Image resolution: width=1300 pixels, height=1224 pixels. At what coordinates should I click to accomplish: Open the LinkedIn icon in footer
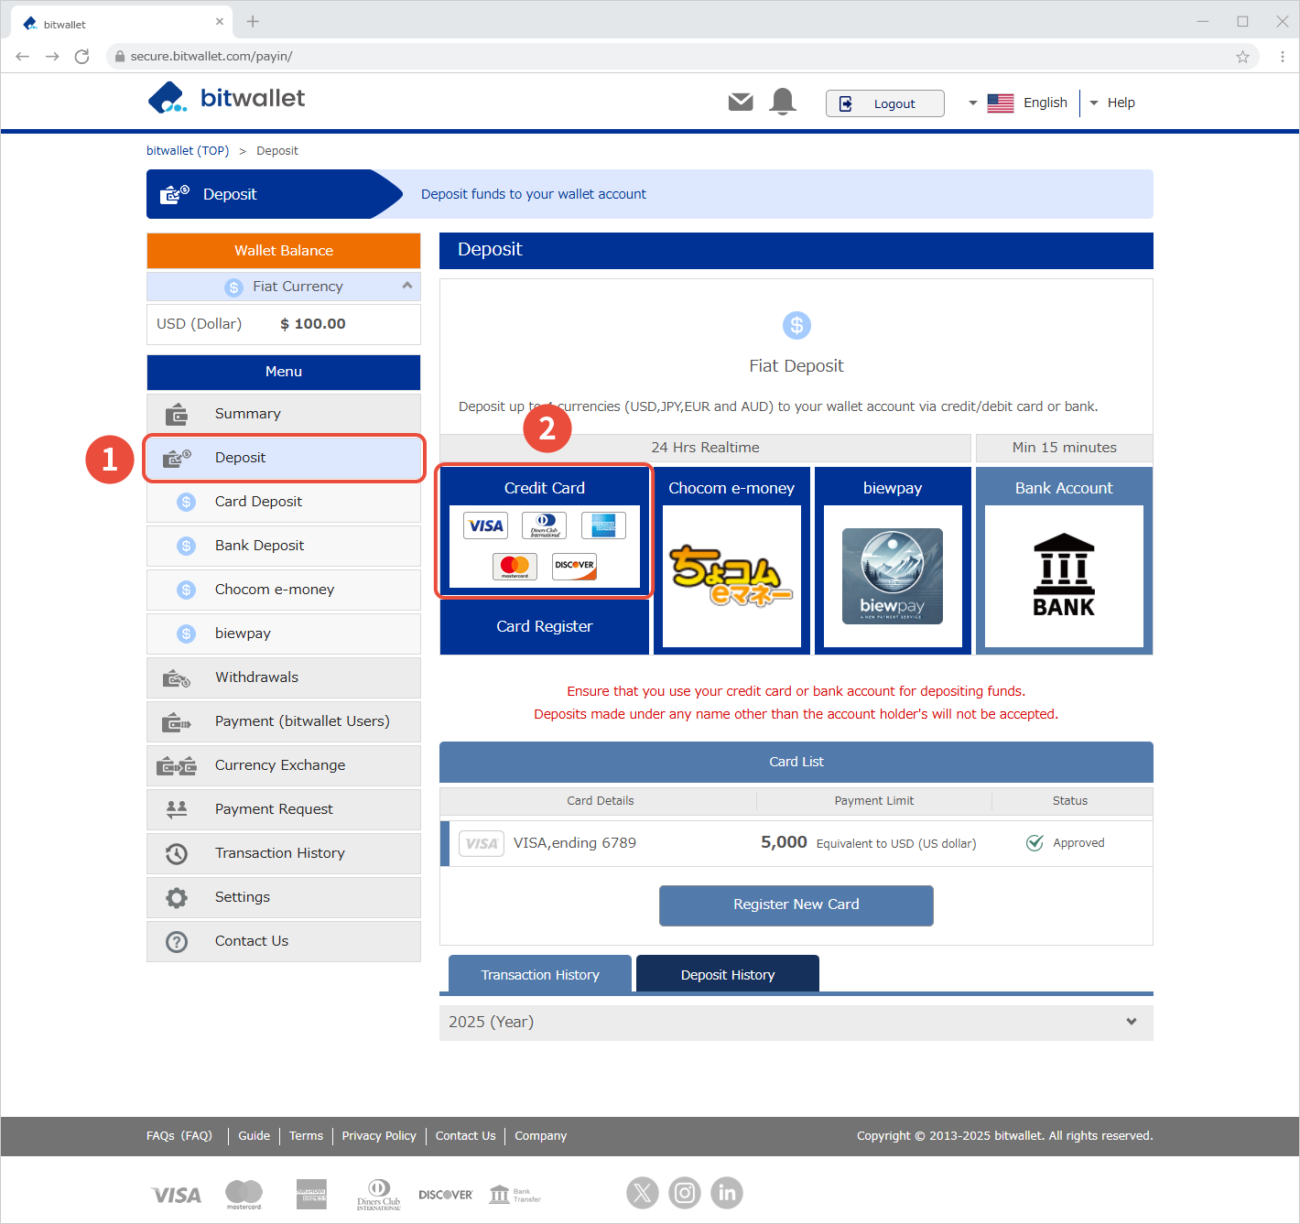point(727,1193)
